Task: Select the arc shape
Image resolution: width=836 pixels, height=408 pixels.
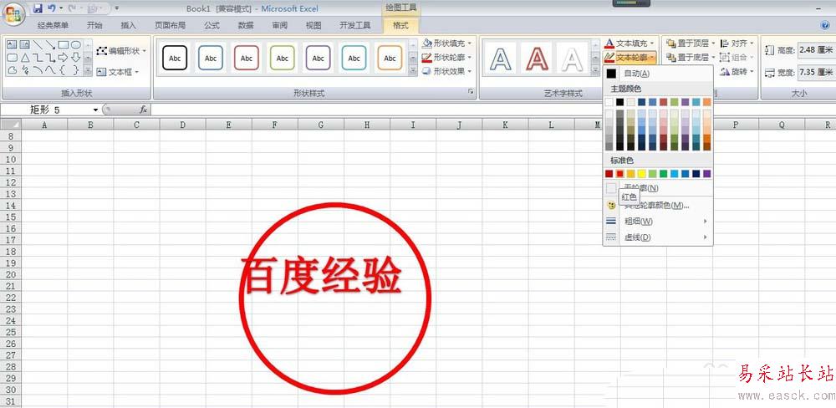Action: [x=38, y=70]
